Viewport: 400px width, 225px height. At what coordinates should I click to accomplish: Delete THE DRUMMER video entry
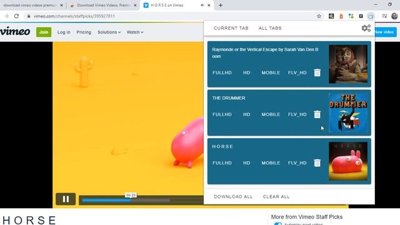point(317,114)
